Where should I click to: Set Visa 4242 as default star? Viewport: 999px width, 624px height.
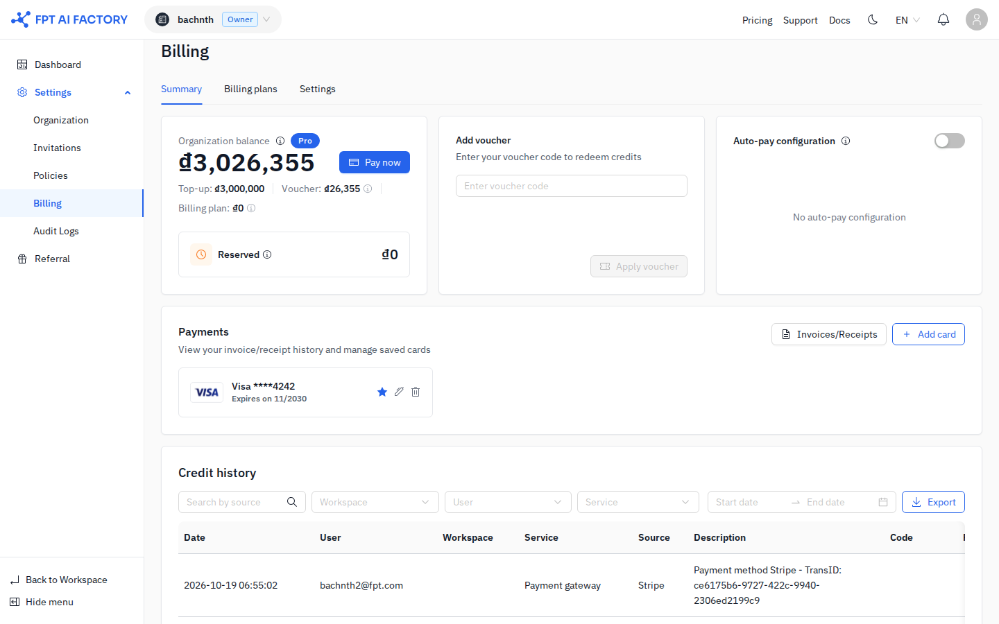pyautogui.click(x=382, y=392)
